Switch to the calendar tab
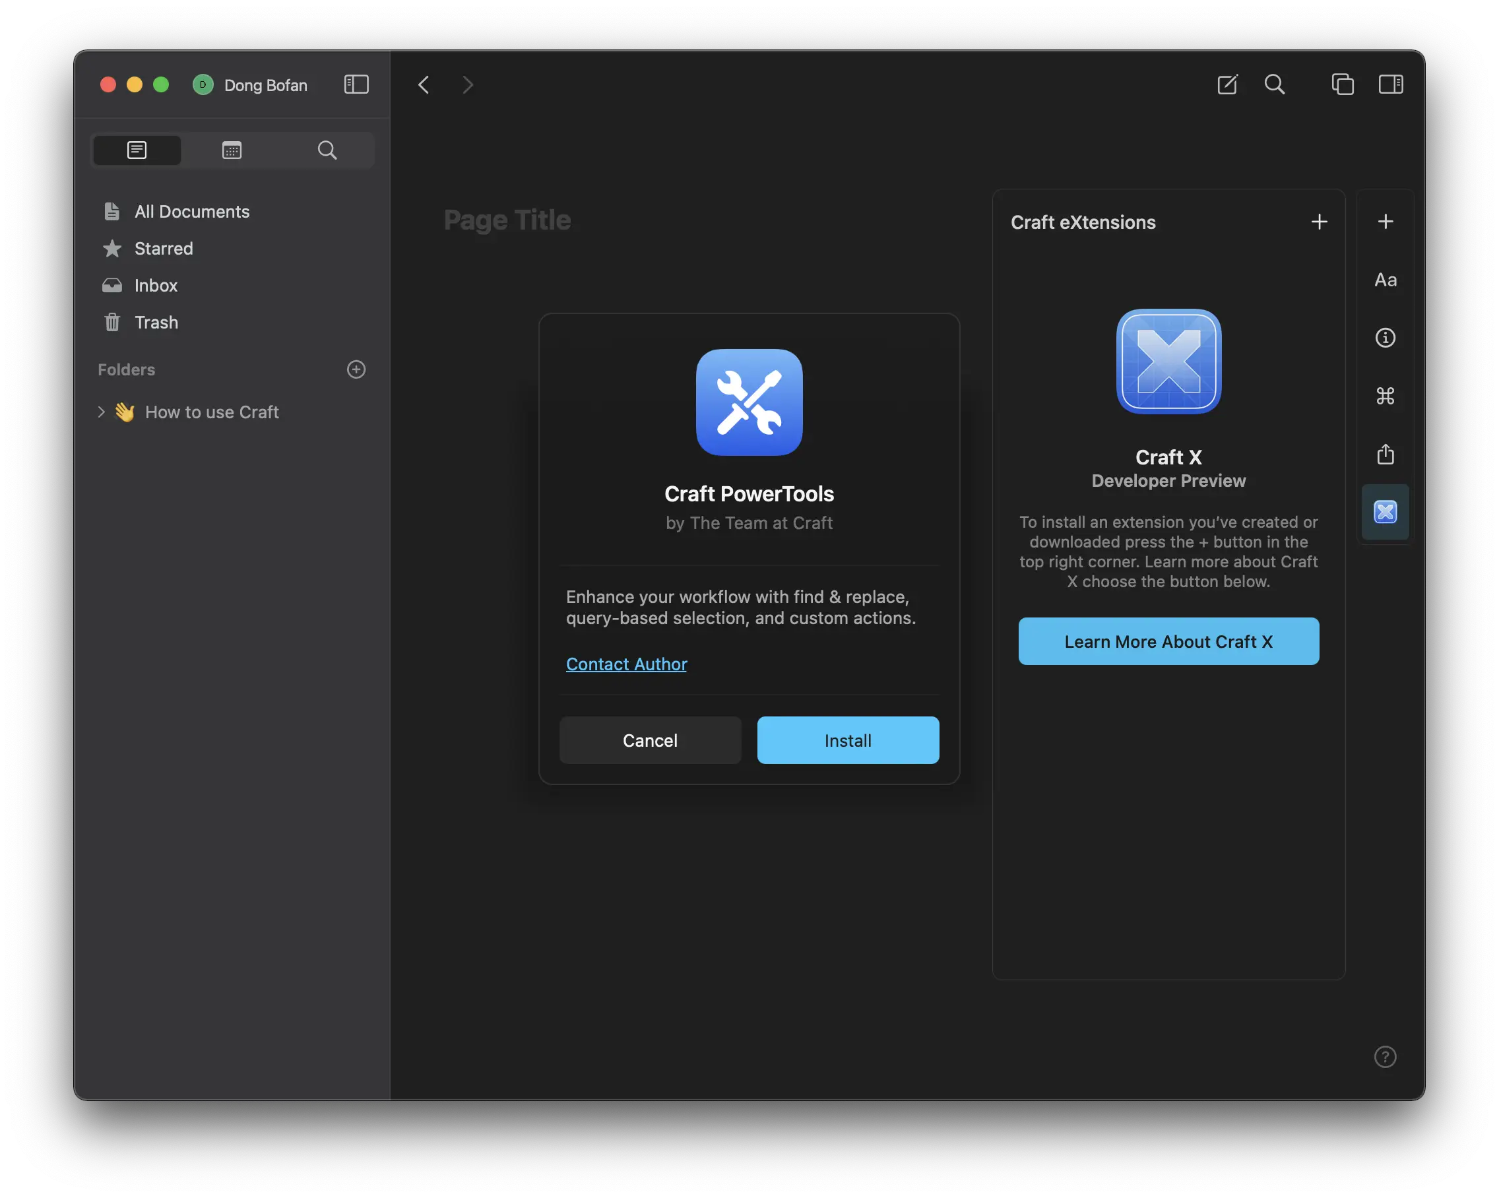 (232, 150)
